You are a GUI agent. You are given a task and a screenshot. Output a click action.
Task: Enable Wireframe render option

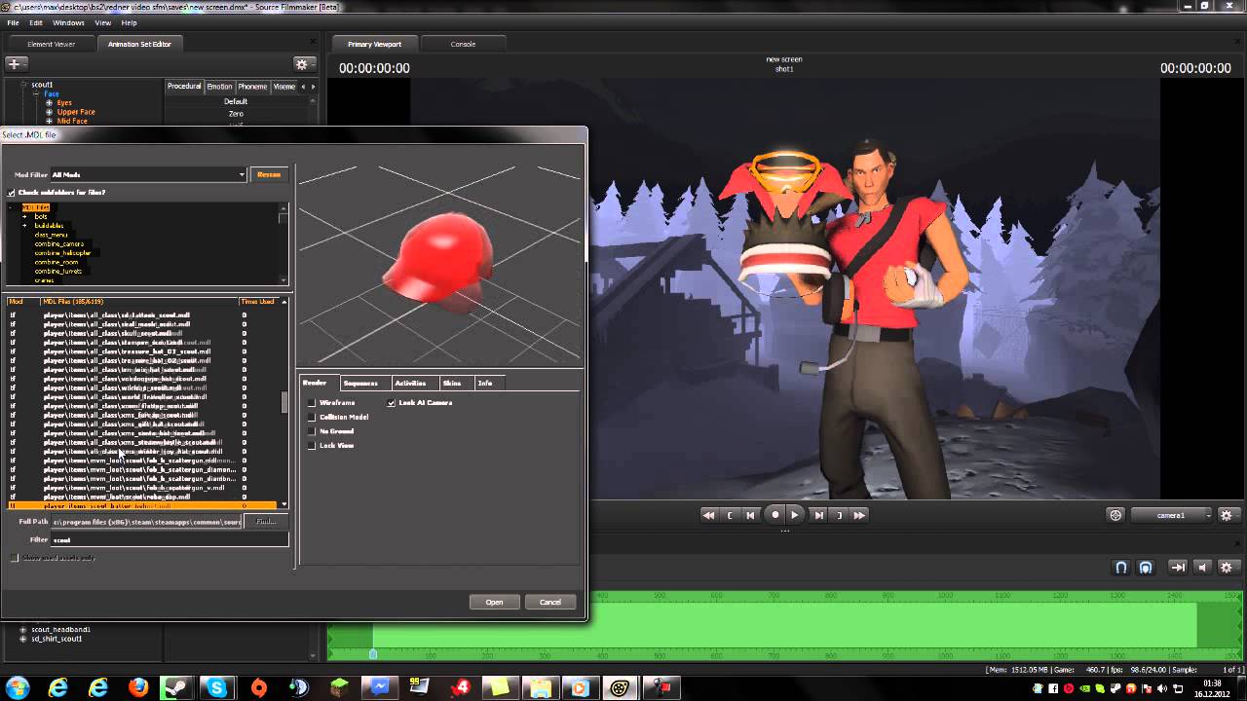pyautogui.click(x=312, y=403)
